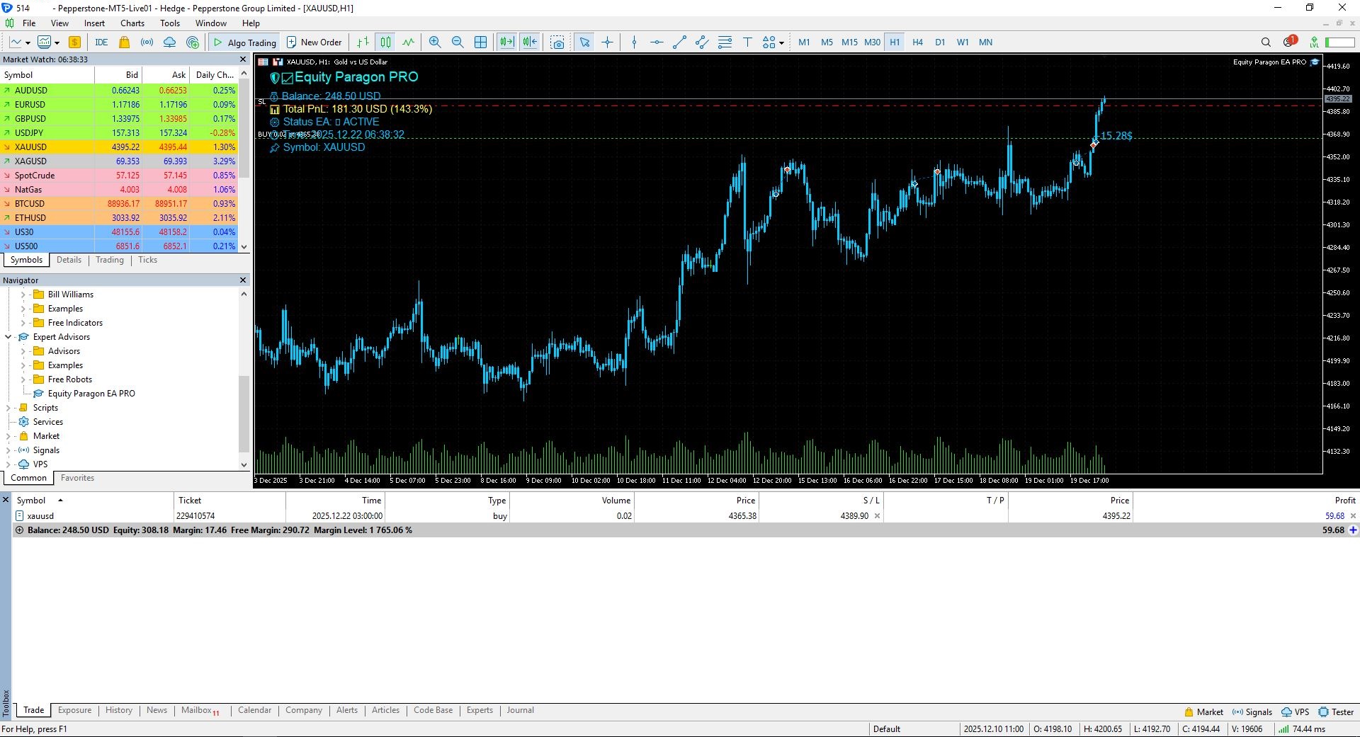
Task: Select the D1 timeframe
Action: tap(940, 42)
